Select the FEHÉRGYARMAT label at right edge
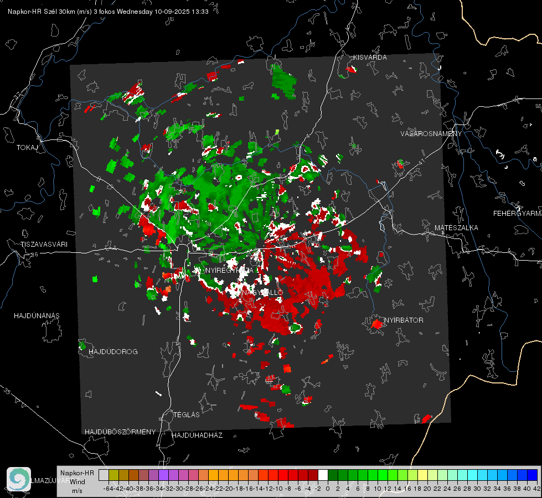This screenshot has width=542, height=498. (x=518, y=214)
